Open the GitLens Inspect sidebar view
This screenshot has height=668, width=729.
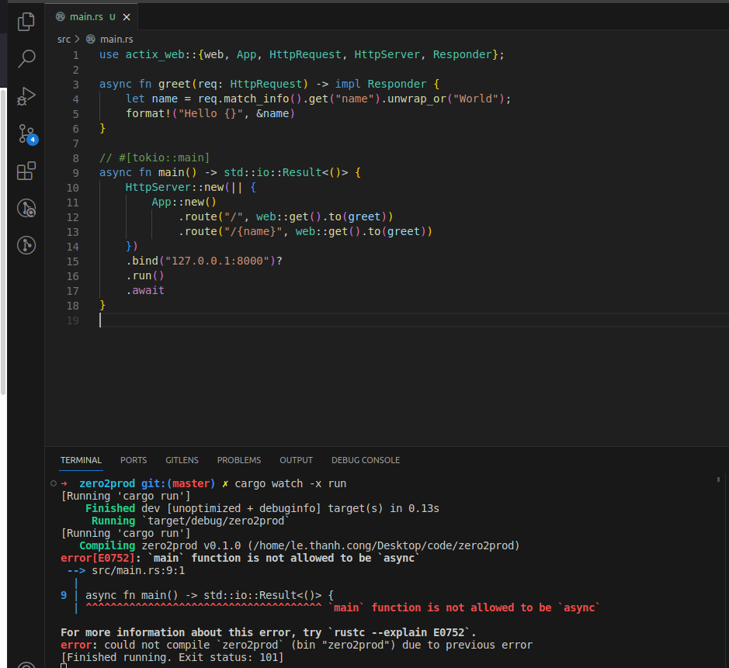[x=26, y=209]
